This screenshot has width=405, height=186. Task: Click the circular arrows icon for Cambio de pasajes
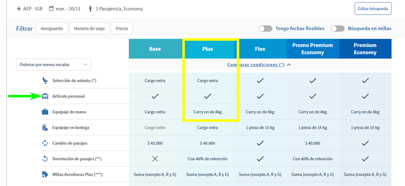tap(45, 143)
